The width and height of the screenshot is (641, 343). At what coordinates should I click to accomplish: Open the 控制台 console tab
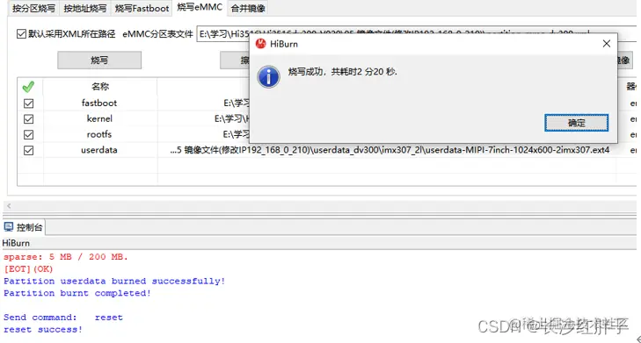[x=24, y=227]
